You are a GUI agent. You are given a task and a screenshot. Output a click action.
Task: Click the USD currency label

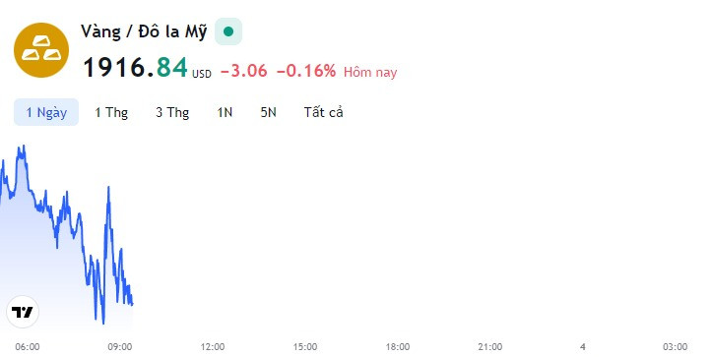[201, 74]
